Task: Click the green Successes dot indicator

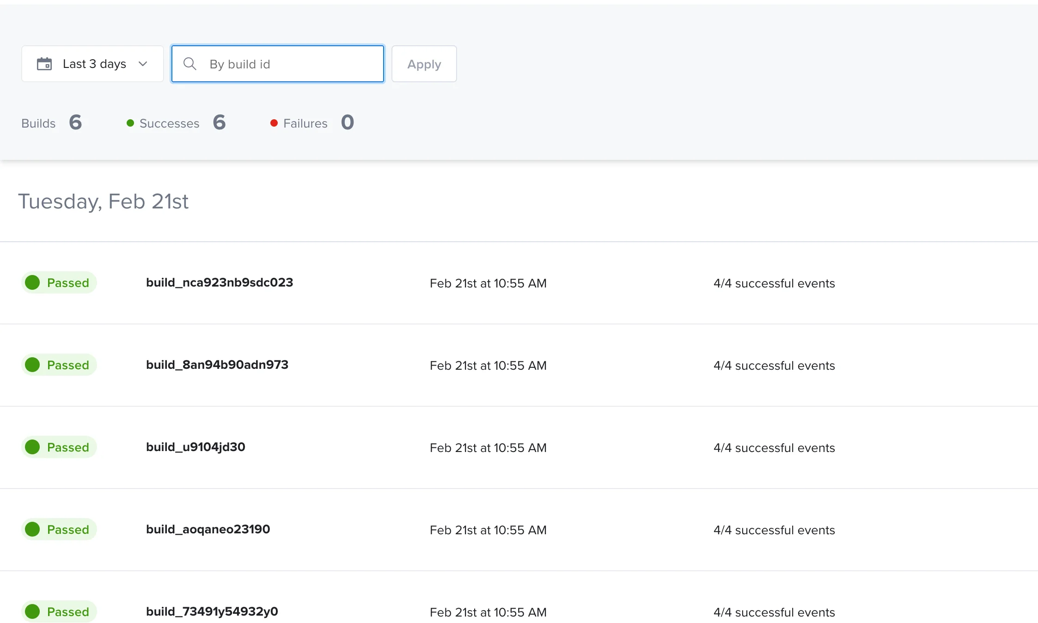Action: coord(131,123)
